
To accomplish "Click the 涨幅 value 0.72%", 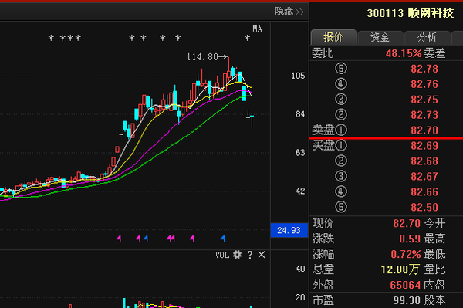I will click(x=406, y=254).
